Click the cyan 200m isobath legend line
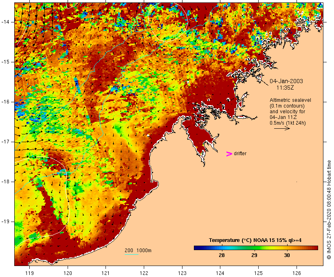334x277 pixels. (x=132, y=254)
